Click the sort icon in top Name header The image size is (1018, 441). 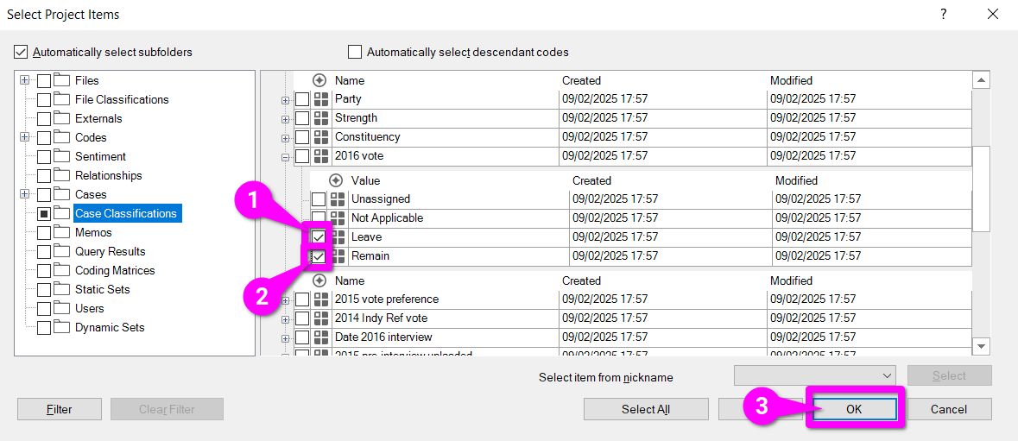tap(319, 80)
